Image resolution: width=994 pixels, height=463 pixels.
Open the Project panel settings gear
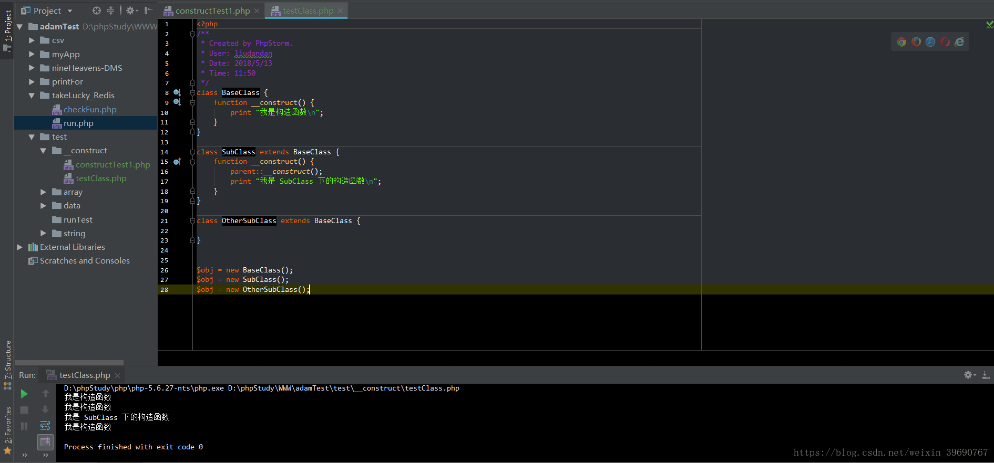pyautogui.click(x=131, y=10)
